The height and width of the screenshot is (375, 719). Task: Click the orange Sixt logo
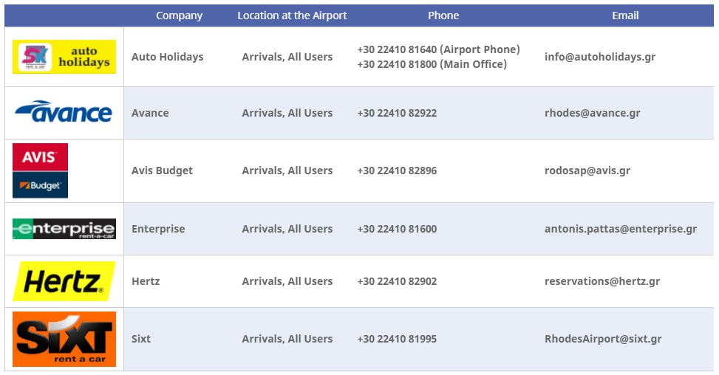64,340
